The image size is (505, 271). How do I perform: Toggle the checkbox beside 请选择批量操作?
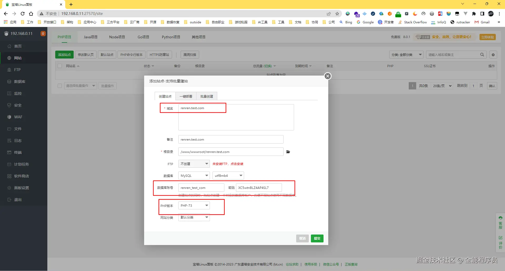(60, 86)
